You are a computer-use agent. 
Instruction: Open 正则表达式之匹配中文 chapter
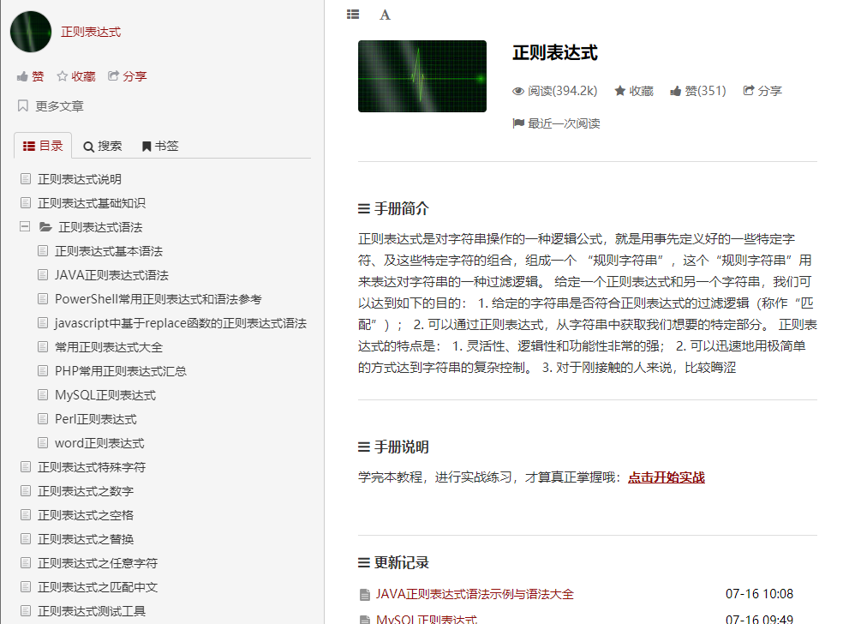click(98, 587)
